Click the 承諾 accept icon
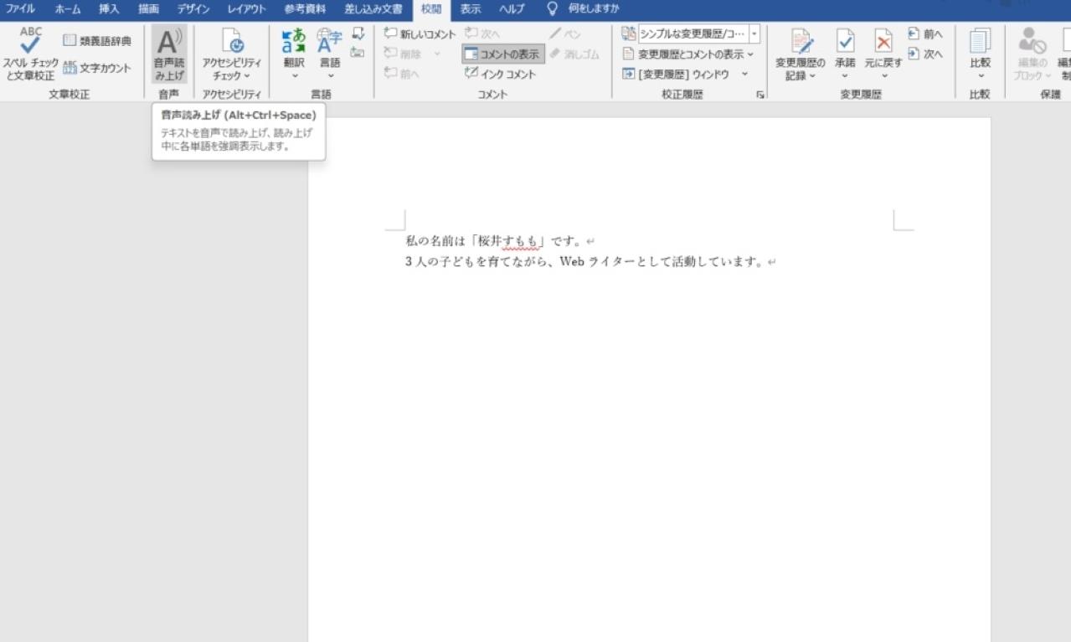The image size is (1071, 642). point(845,41)
